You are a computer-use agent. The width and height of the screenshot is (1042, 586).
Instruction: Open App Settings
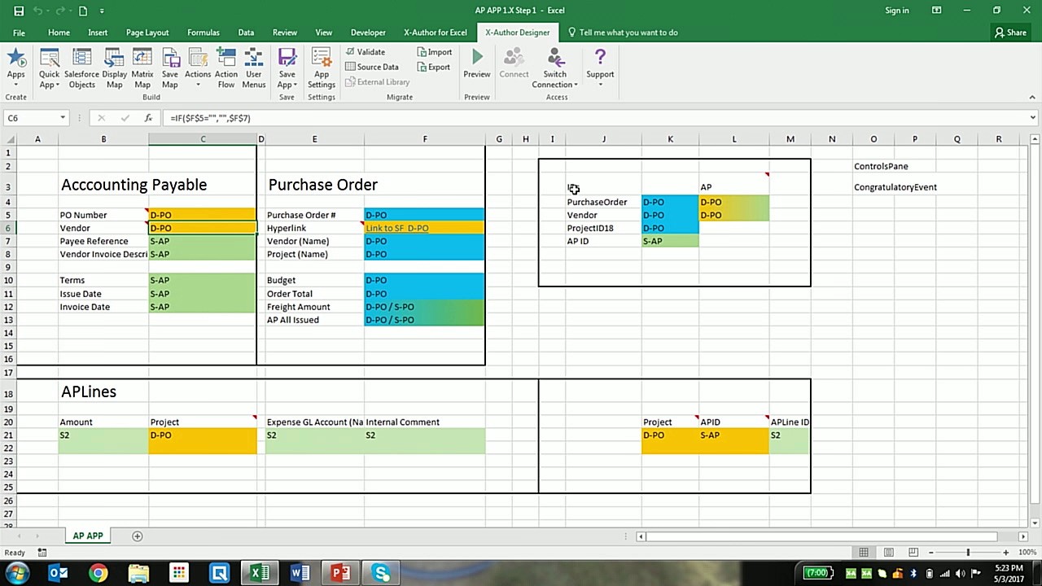coord(322,68)
